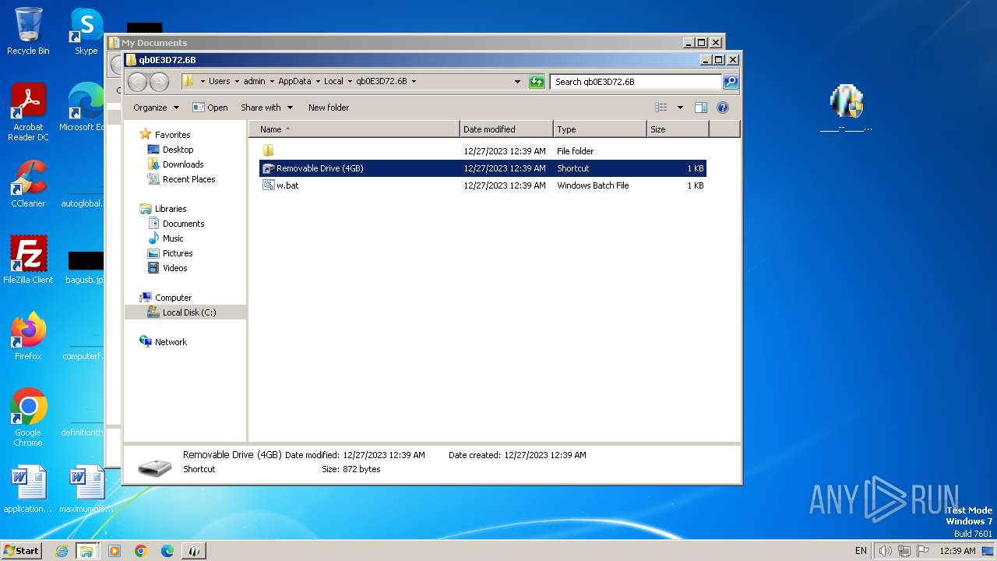
Task: Open the Explorer help icon
Action: tap(723, 108)
